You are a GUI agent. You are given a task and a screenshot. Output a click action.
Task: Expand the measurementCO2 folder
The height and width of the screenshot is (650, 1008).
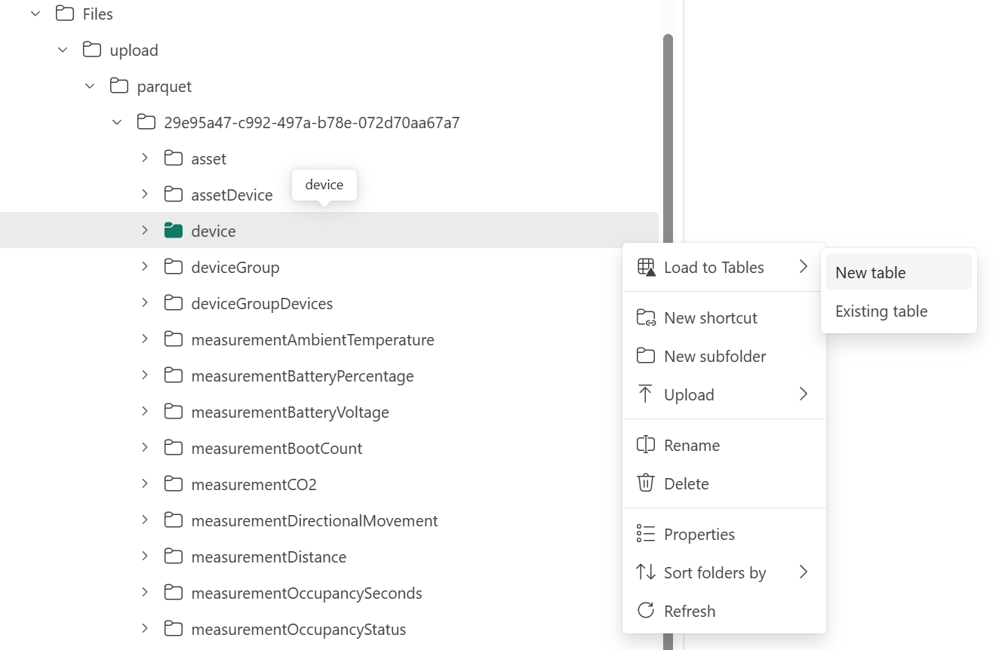(x=145, y=484)
